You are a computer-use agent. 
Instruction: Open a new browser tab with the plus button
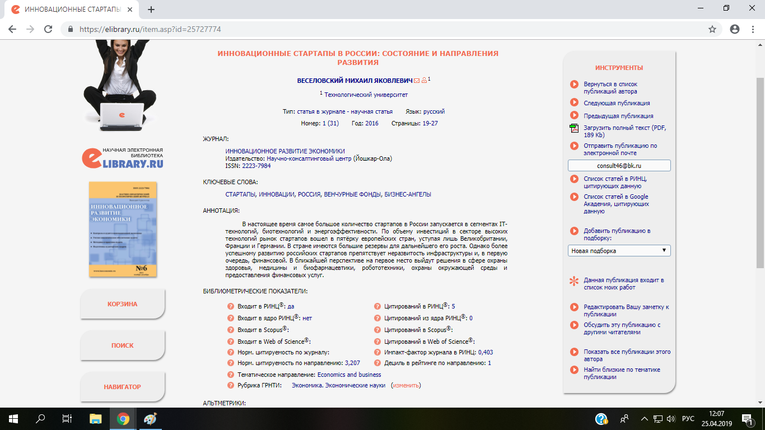(151, 10)
